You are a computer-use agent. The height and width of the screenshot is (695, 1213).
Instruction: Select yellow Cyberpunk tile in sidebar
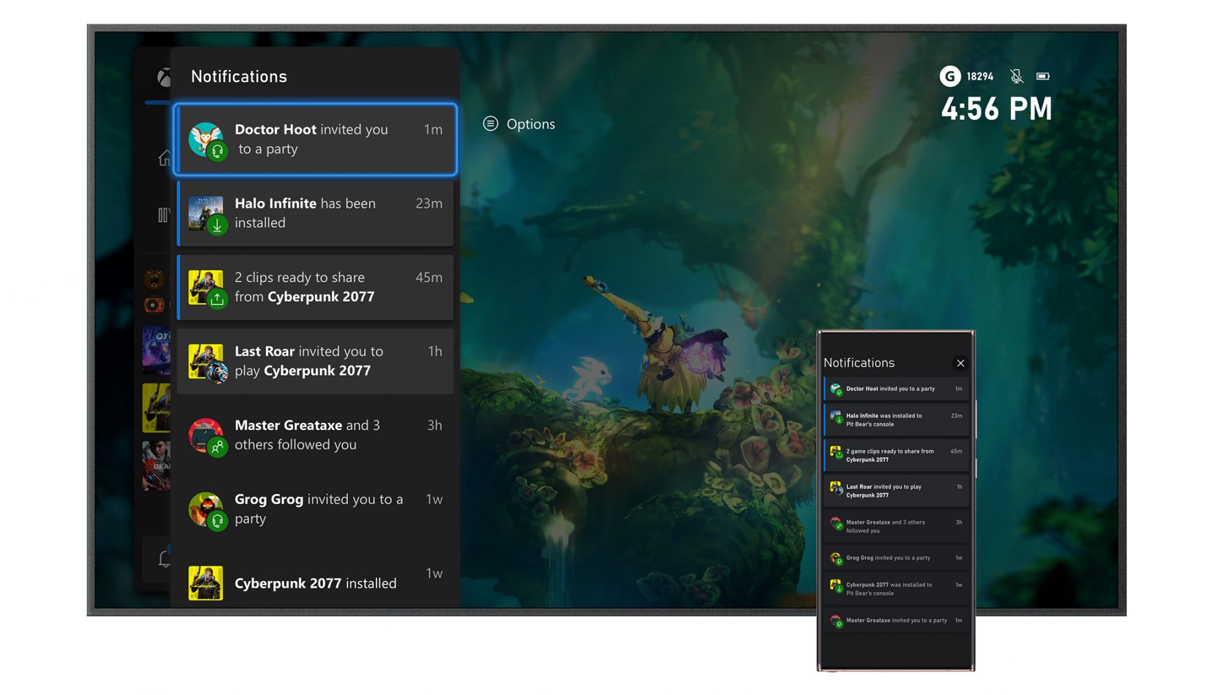click(157, 408)
